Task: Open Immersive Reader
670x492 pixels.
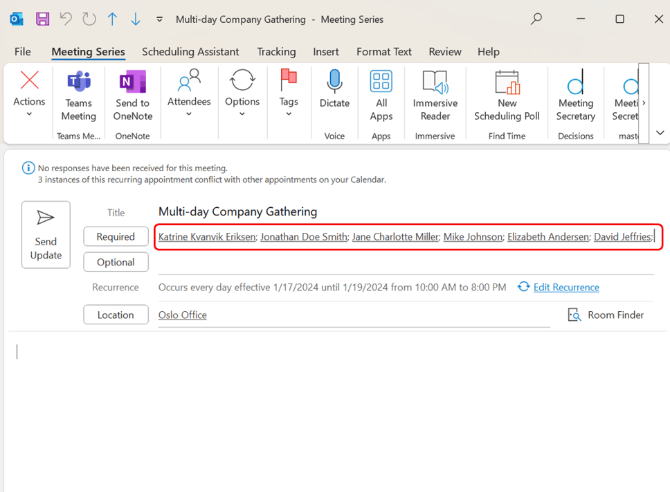Action: pos(435,95)
